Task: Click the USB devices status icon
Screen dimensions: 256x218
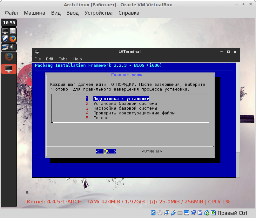Action: [173, 213]
